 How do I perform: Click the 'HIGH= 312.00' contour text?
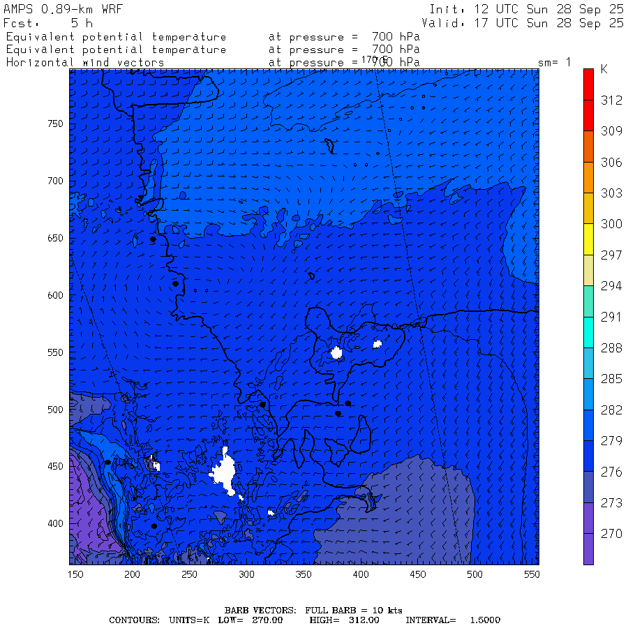pyautogui.click(x=346, y=620)
